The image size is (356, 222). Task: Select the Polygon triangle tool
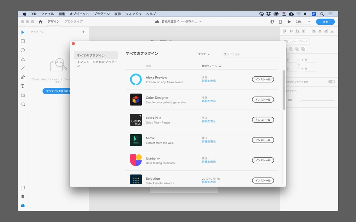pos(23,59)
